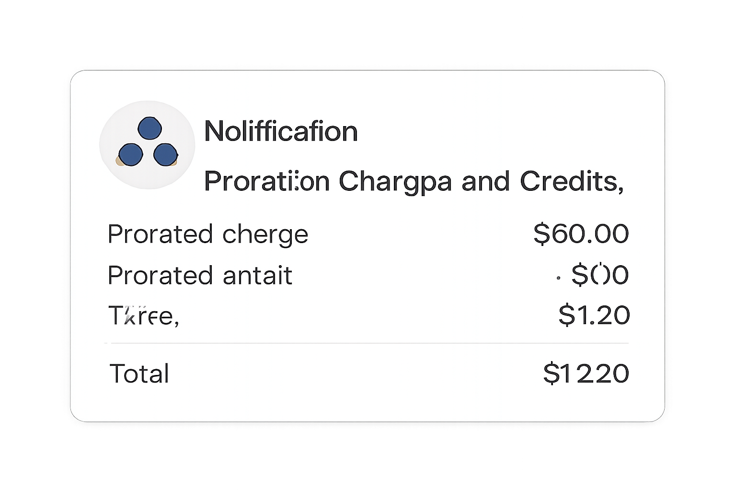Select the "Prorated cherge" row label
Screen dimensions: 736x491
(207, 234)
